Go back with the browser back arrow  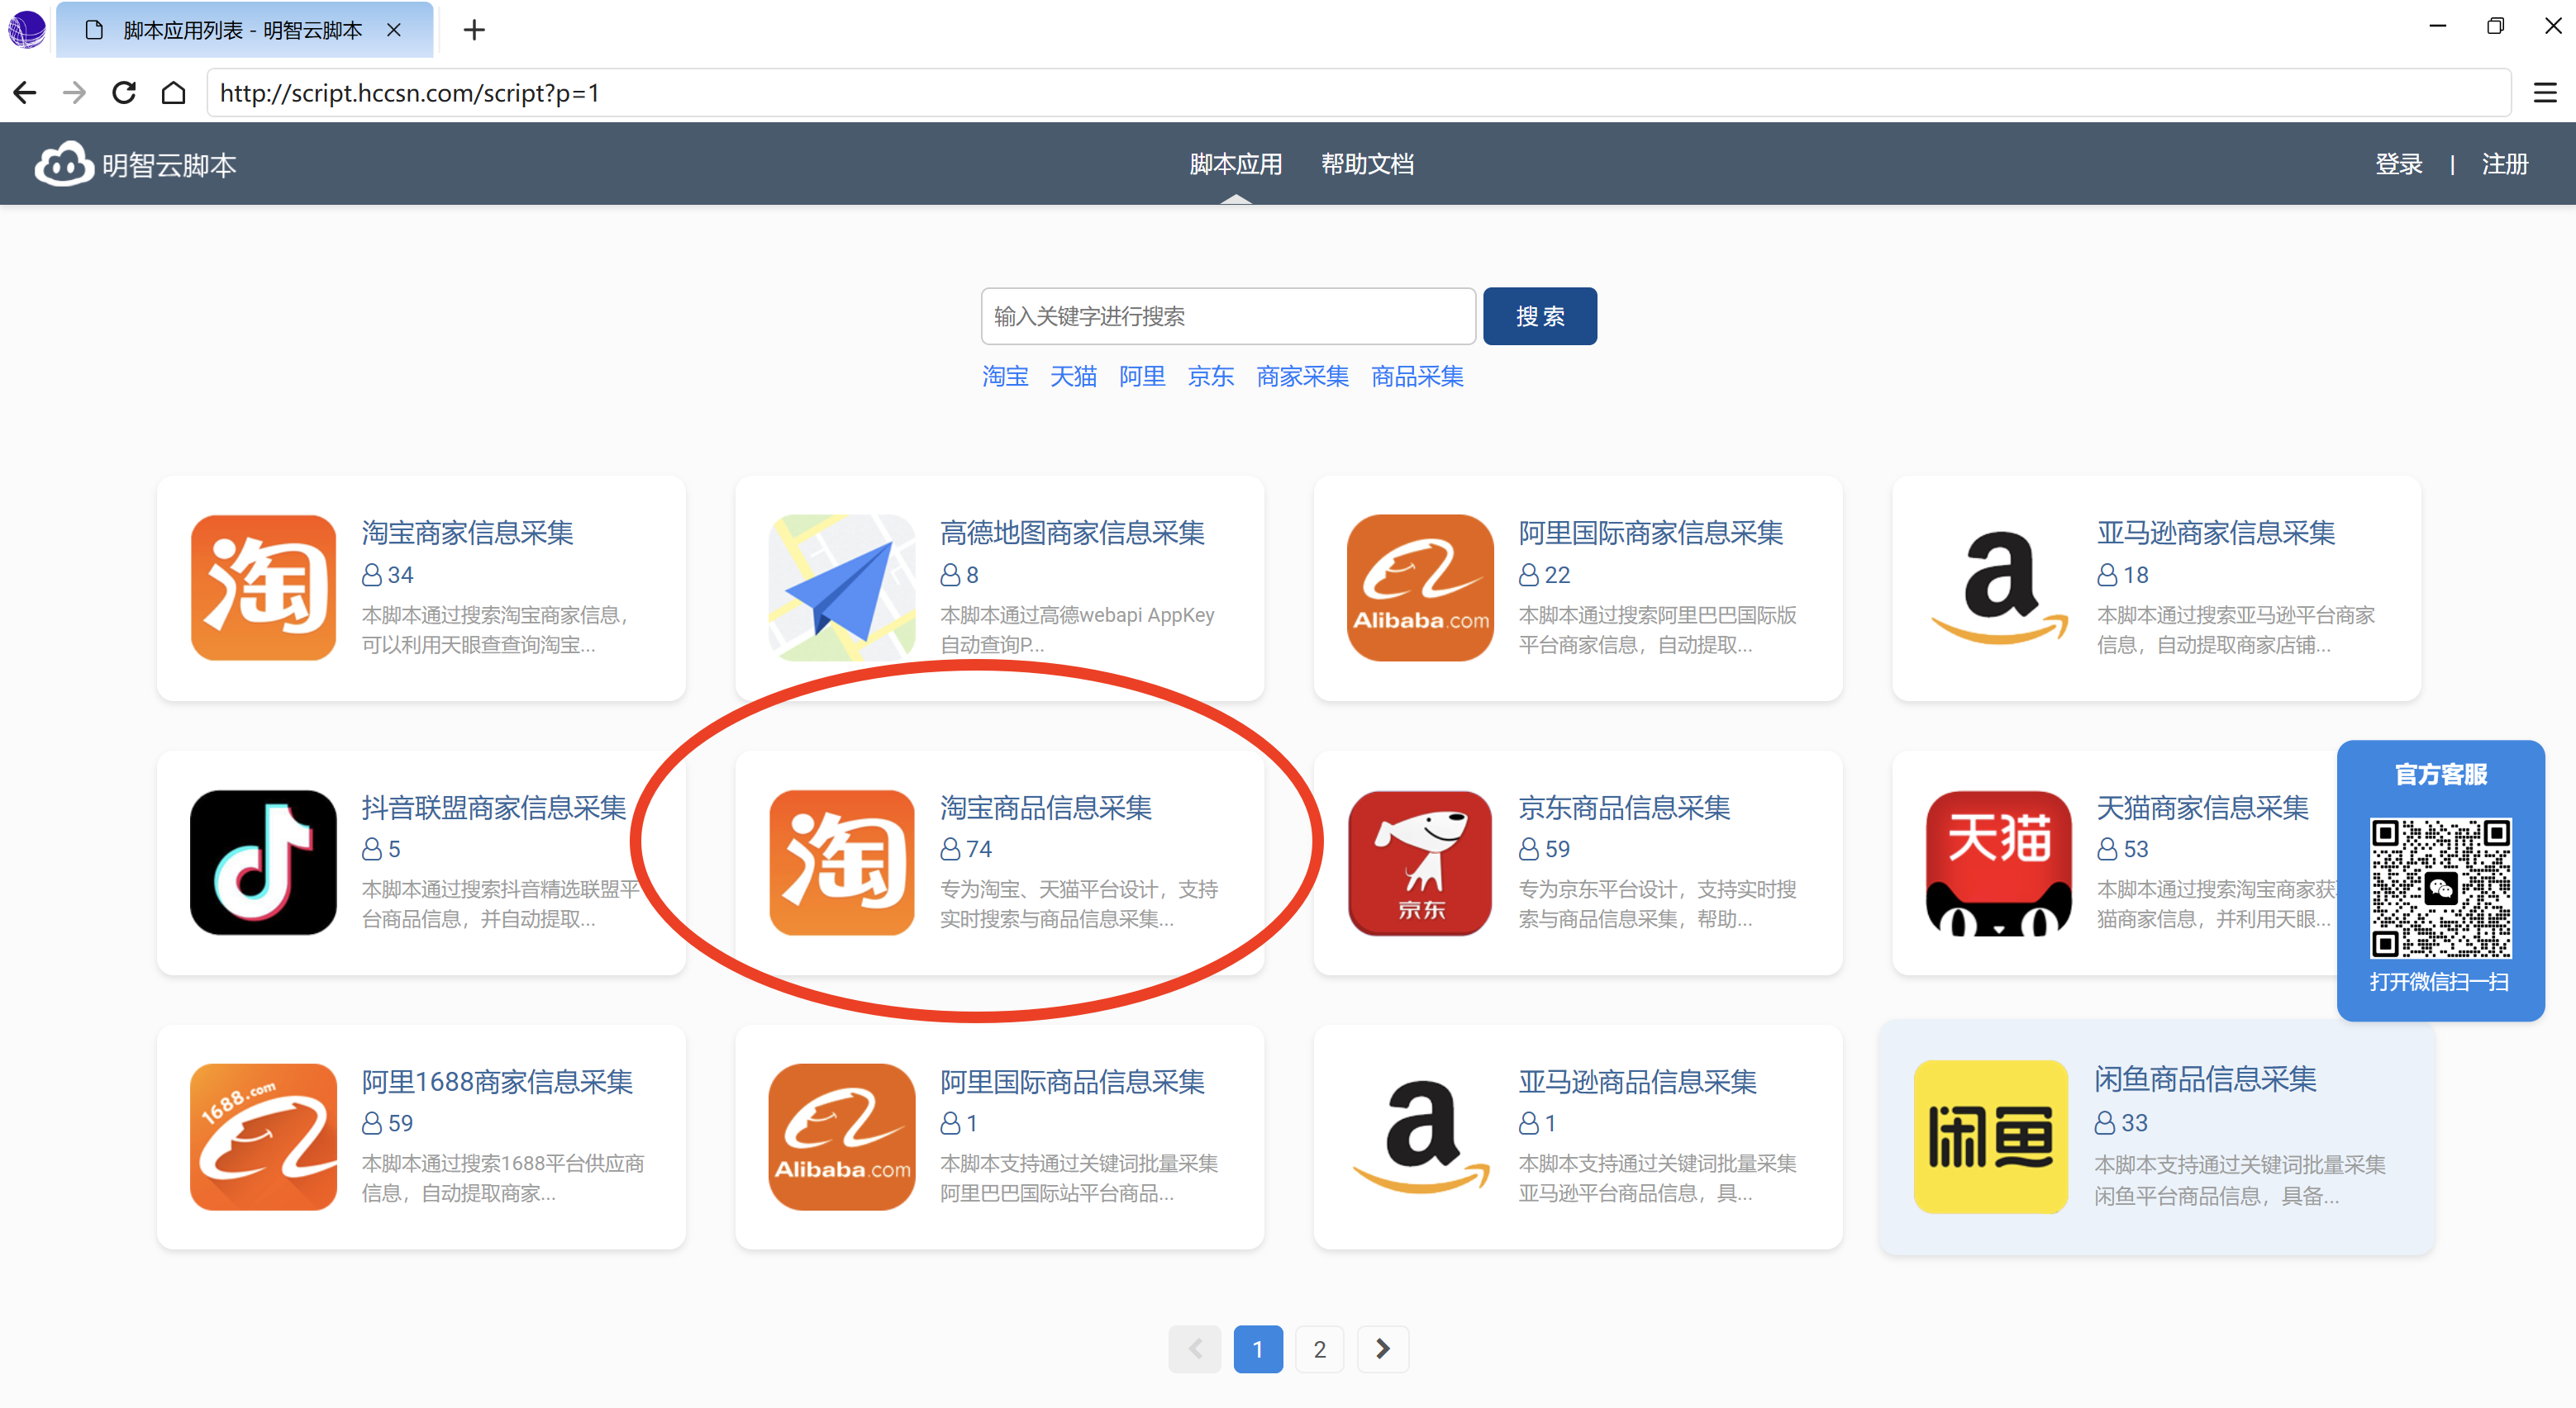(25, 93)
